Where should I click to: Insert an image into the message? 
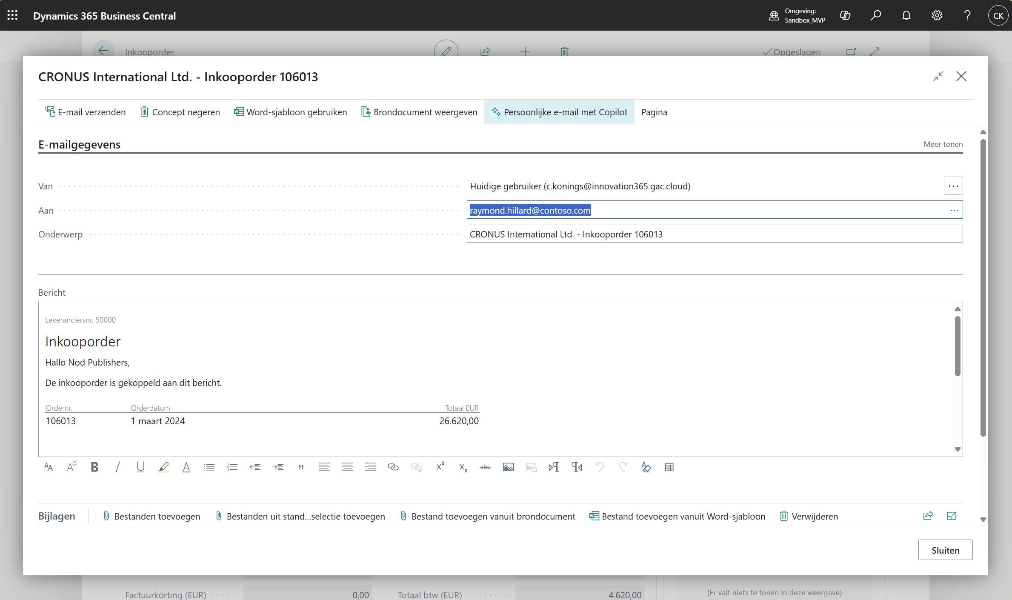pyautogui.click(x=508, y=467)
